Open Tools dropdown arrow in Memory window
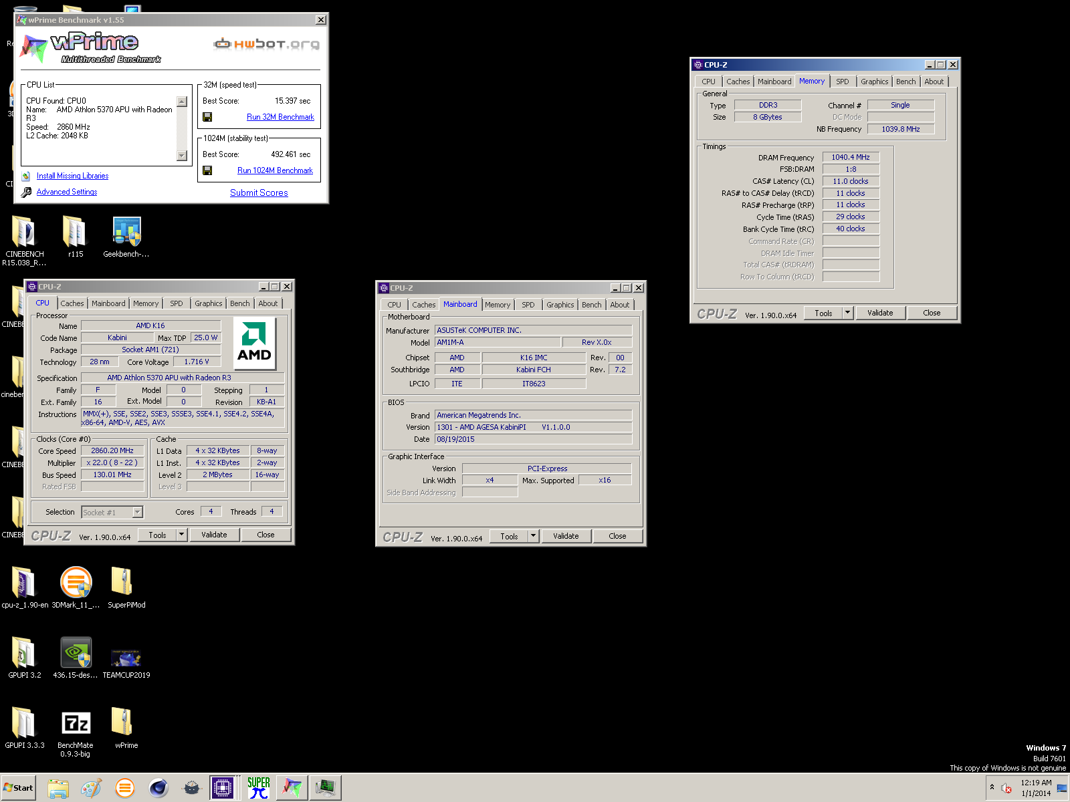Viewport: 1070px width, 802px height. (x=848, y=313)
